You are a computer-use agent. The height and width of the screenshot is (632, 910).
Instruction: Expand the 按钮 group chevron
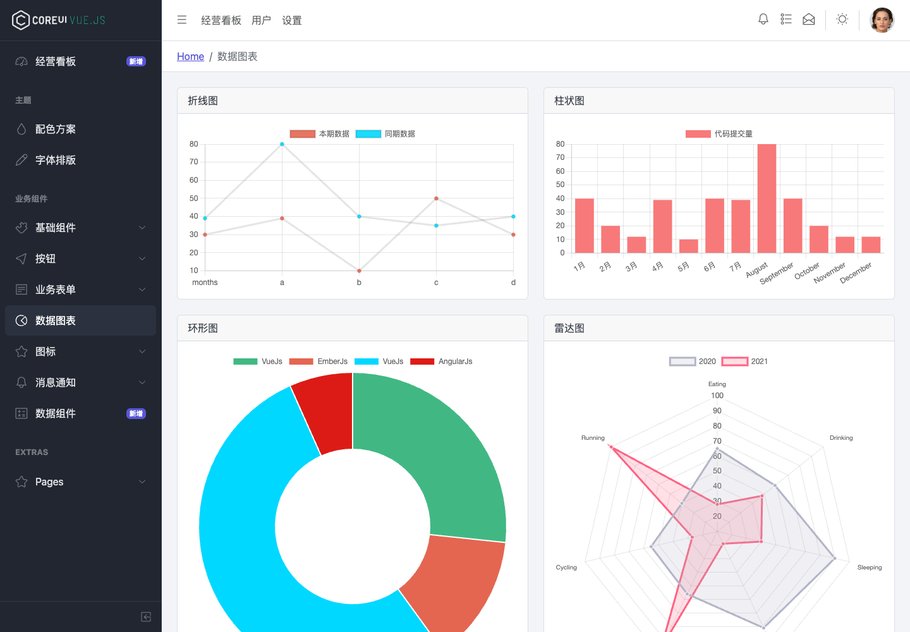142,258
